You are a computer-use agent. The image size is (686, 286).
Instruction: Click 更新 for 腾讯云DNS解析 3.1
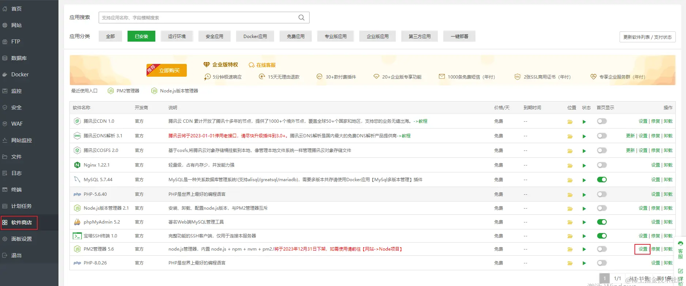click(630, 136)
